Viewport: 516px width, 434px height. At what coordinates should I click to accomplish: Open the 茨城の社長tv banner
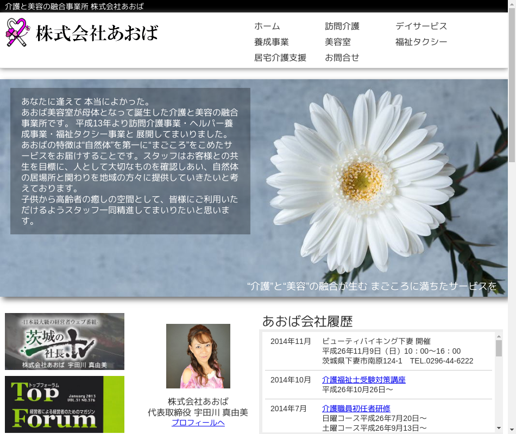pyautogui.click(x=65, y=341)
